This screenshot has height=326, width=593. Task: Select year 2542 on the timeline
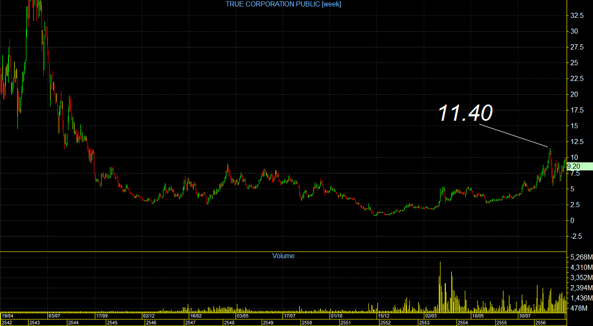coord(7,323)
